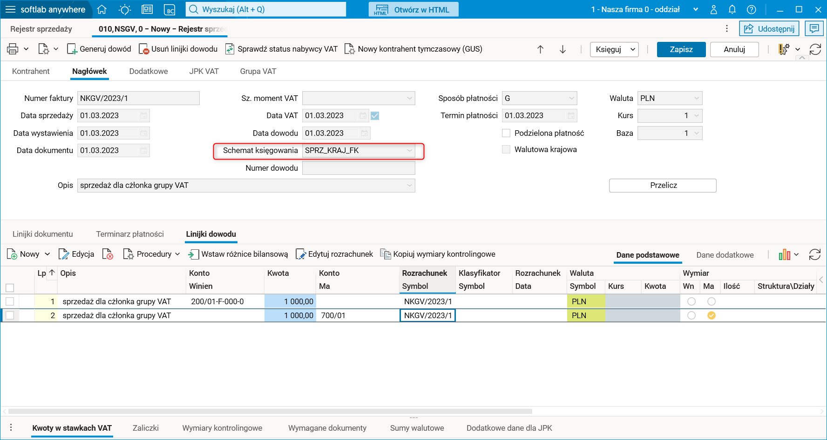Go to the home screen icon

102,9
